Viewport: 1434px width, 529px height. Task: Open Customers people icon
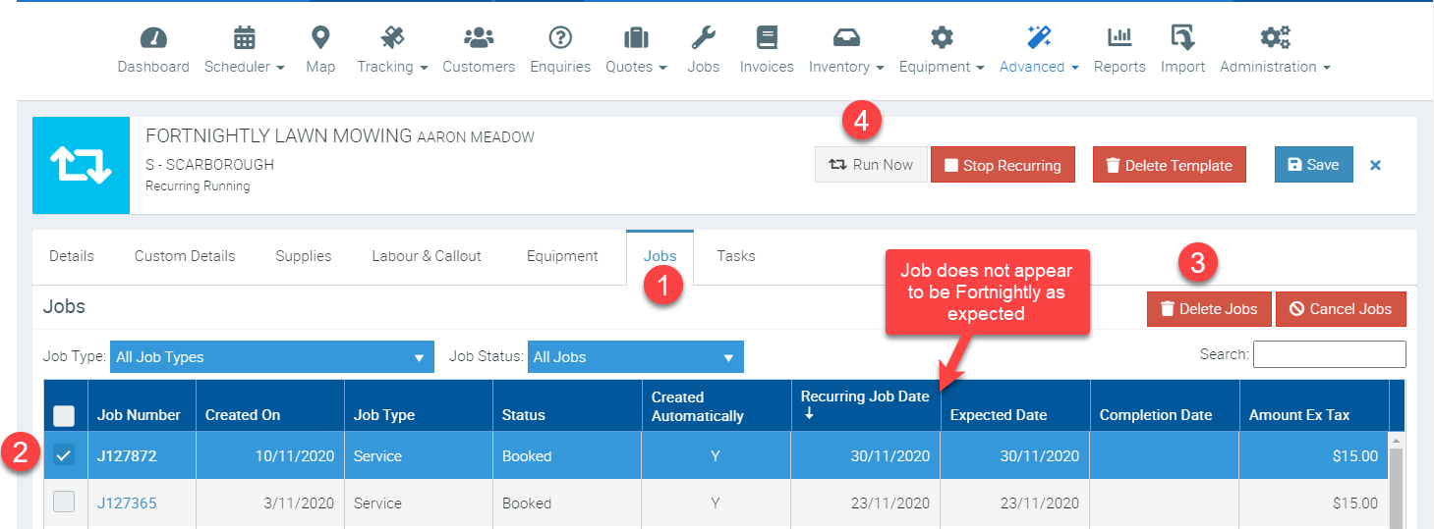479,38
